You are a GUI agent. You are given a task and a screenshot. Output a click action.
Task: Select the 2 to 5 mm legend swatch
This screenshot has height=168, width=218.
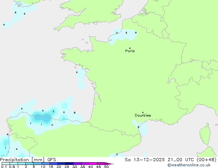30,164
